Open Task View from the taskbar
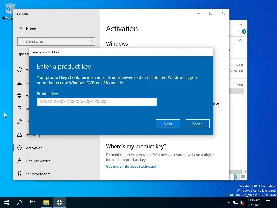 point(32,203)
